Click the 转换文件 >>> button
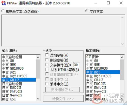Screen dimensions: 127x105 point(63,99)
